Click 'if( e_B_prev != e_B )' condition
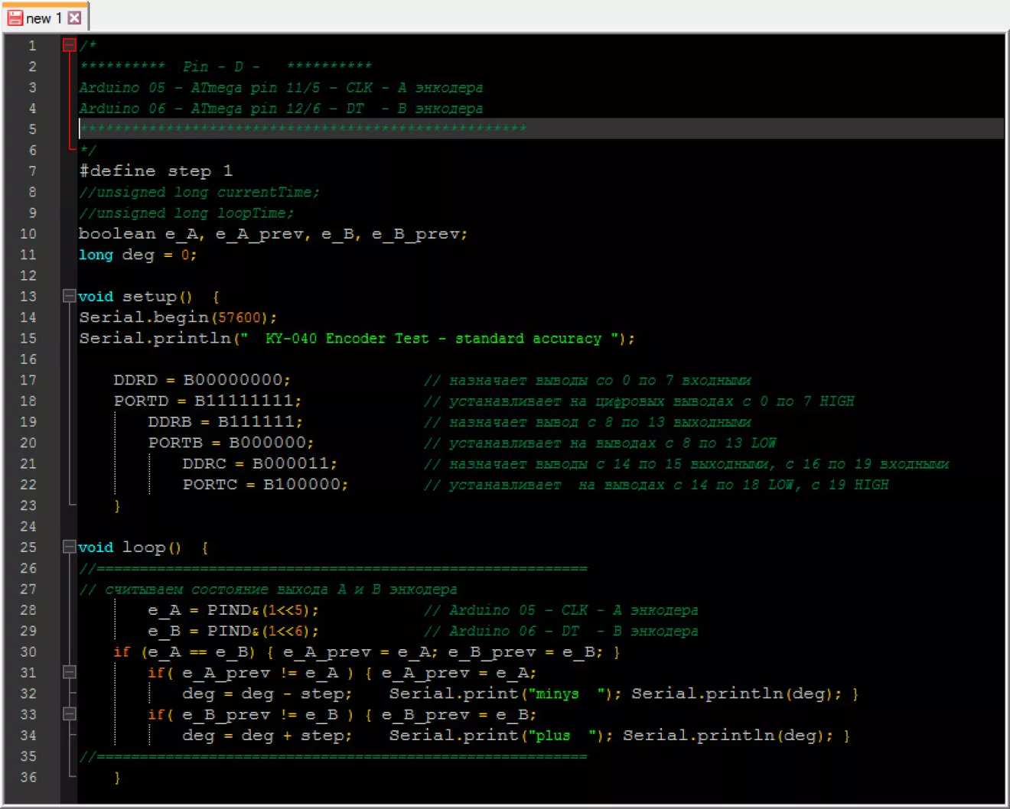1010x809 pixels. click(x=251, y=714)
